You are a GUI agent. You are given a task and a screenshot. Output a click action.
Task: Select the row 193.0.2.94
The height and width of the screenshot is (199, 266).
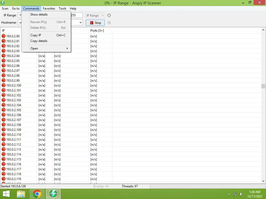[x=131, y=56]
